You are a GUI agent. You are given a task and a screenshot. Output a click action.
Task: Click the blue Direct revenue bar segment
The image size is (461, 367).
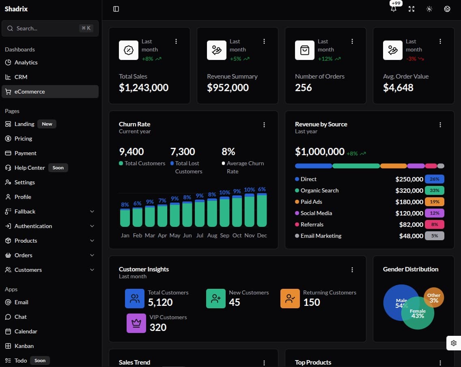tap(313, 166)
